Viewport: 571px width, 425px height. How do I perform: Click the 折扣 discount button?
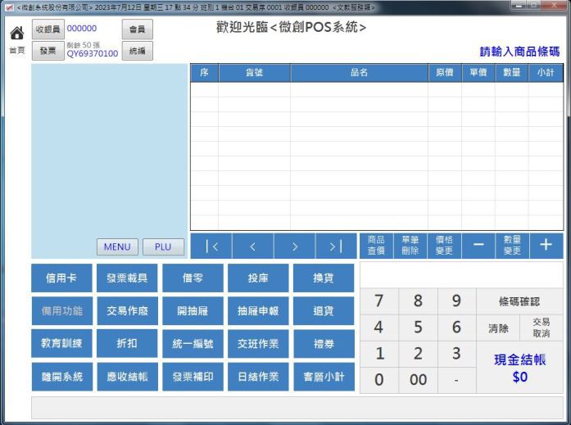pyautogui.click(x=127, y=344)
